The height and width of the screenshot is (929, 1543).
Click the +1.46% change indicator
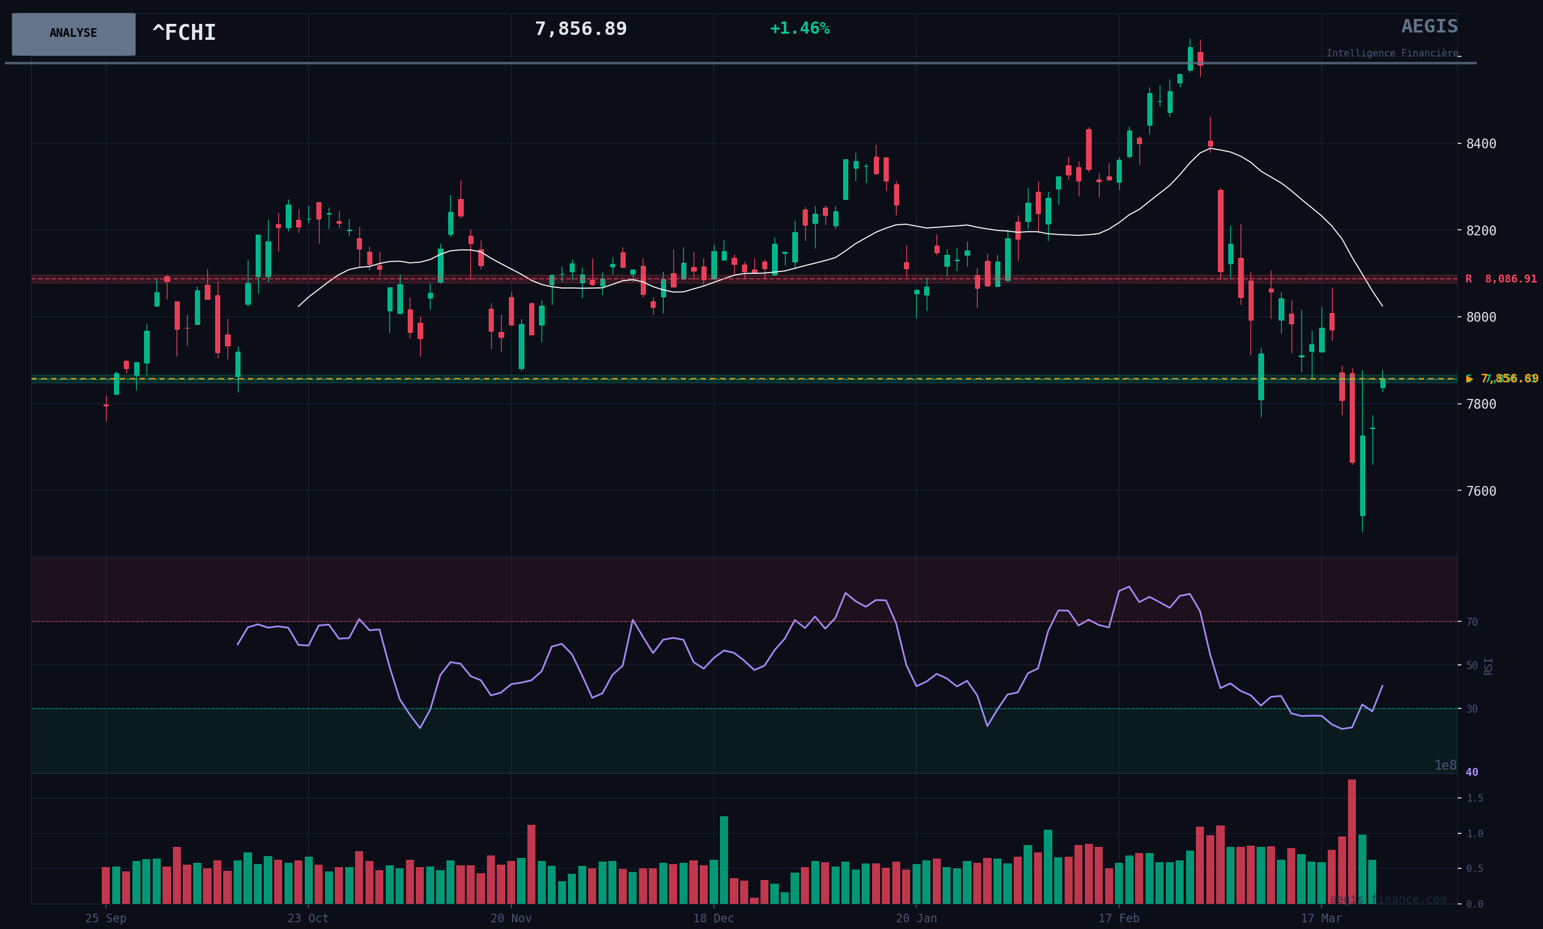pos(799,29)
